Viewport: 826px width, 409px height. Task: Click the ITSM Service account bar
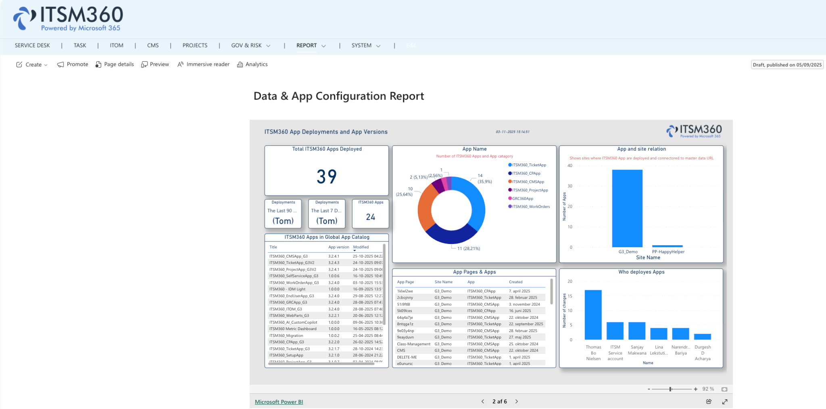(615, 331)
